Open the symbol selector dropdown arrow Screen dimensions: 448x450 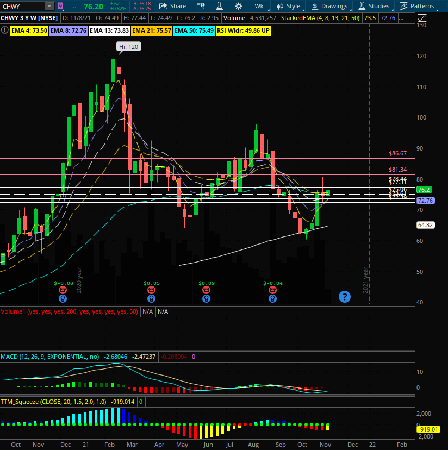(49, 6)
